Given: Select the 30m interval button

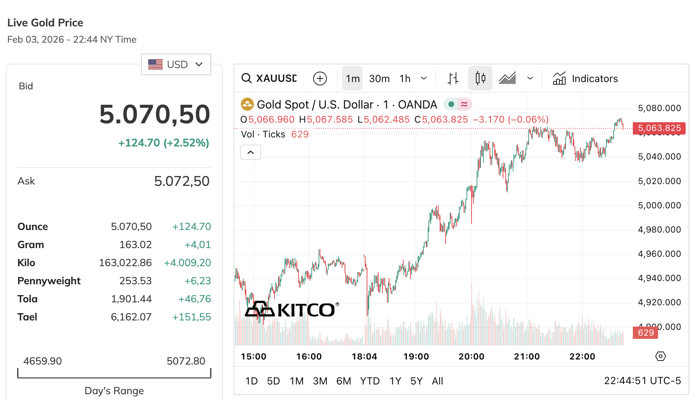Looking at the screenshot, I should coord(379,78).
